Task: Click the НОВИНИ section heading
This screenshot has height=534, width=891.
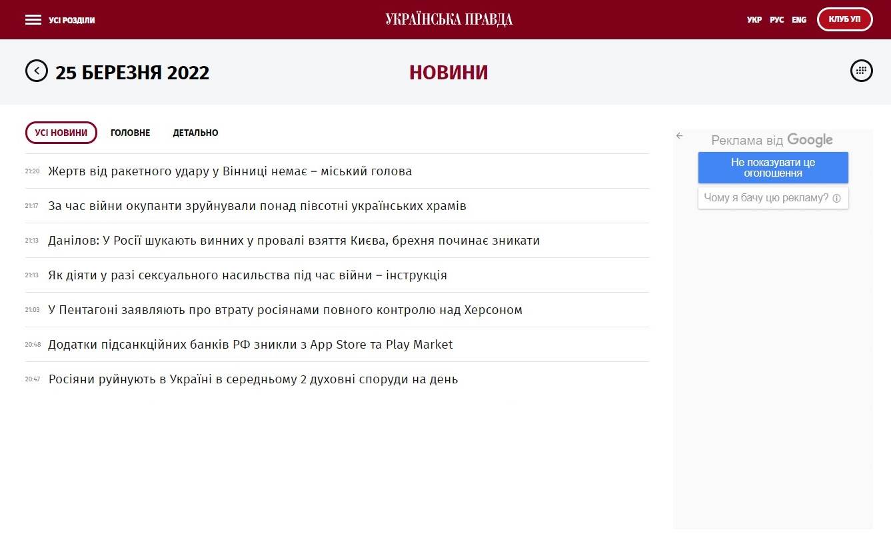Action: point(448,73)
